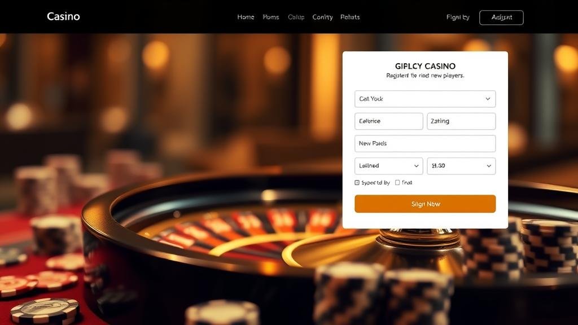
Task: Go to the Plams nav item
Action: (x=270, y=17)
